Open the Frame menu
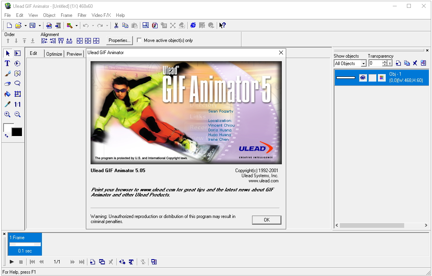The width and height of the screenshot is (432, 276). 66,15
